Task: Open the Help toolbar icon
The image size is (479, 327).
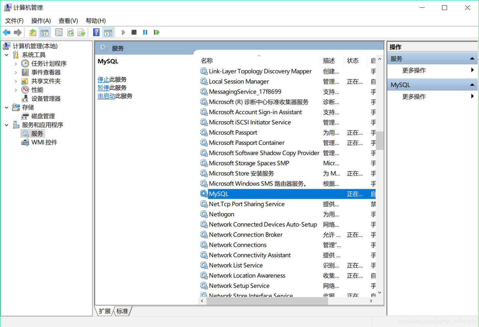Action: [x=96, y=32]
